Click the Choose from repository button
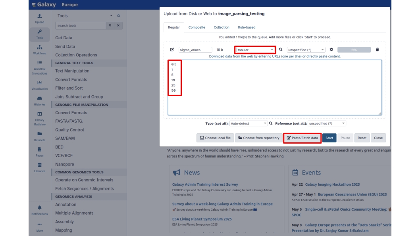The width and height of the screenshot is (420, 236). [258, 138]
